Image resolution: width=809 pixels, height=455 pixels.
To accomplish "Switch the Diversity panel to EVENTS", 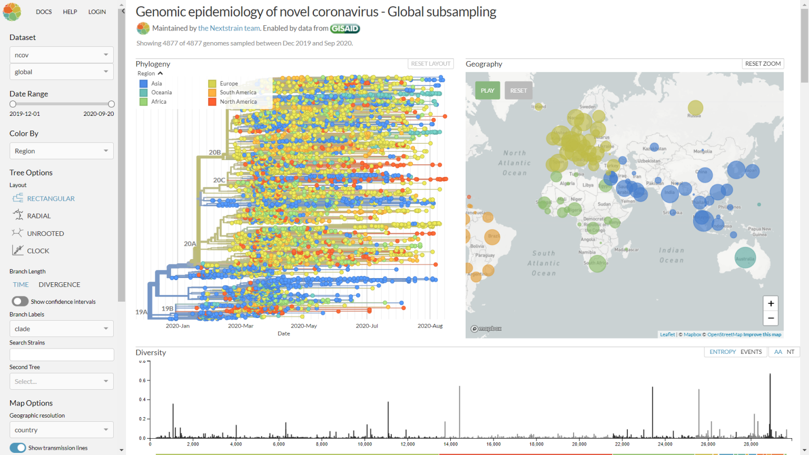I will 752,352.
